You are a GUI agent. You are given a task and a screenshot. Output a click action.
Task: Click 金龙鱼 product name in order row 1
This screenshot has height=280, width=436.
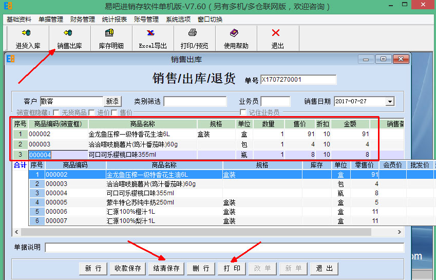pyautogui.click(x=129, y=134)
